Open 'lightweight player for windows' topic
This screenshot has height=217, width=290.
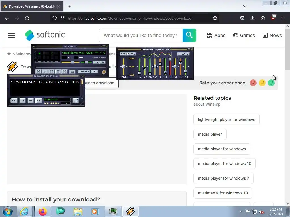226,120
